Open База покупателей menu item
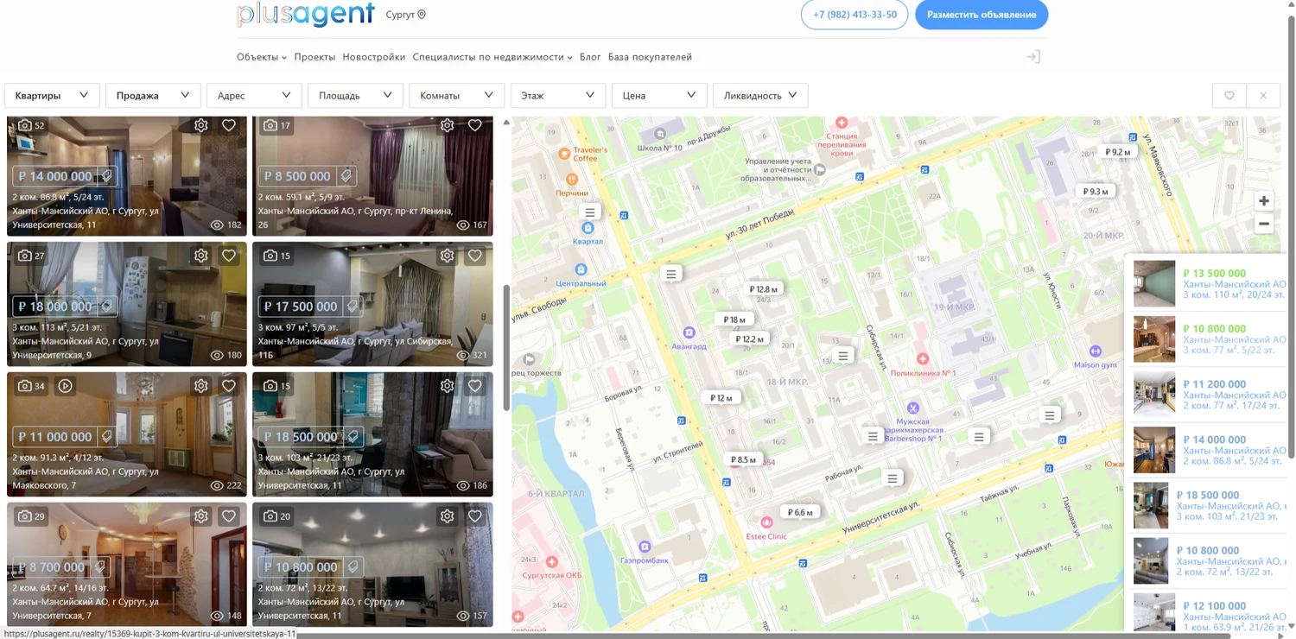Image resolution: width=1296 pixels, height=639 pixels. pos(650,57)
